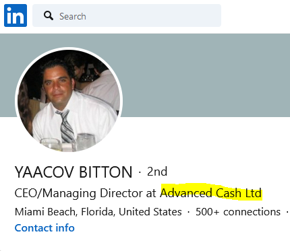Click the Miami Beach location text
The image size is (290, 251).
click(45, 212)
